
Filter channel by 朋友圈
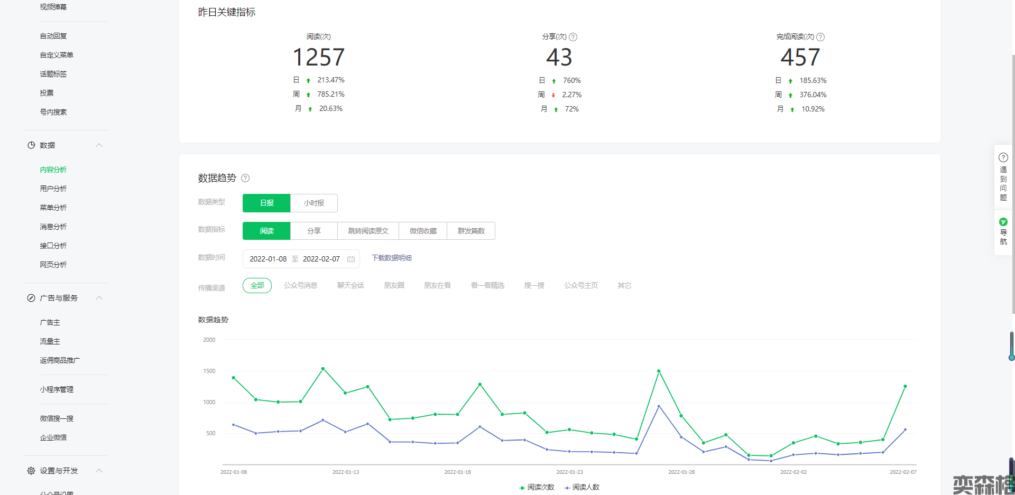tap(394, 285)
